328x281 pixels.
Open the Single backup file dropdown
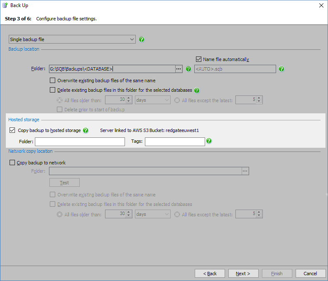[72, 39]
